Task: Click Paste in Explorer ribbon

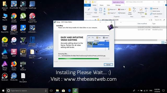Action: (100, 11)
